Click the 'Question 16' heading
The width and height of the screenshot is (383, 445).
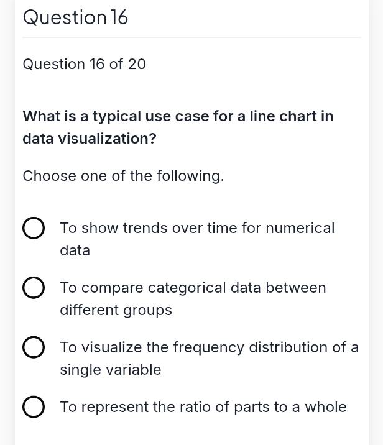tap(75, 17)
